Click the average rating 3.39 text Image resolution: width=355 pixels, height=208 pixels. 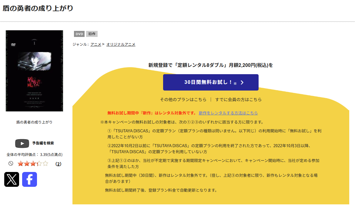pos(35,155)
